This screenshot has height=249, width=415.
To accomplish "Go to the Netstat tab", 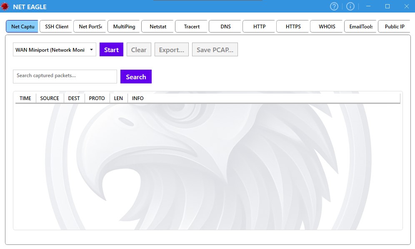I will [157, 26].
